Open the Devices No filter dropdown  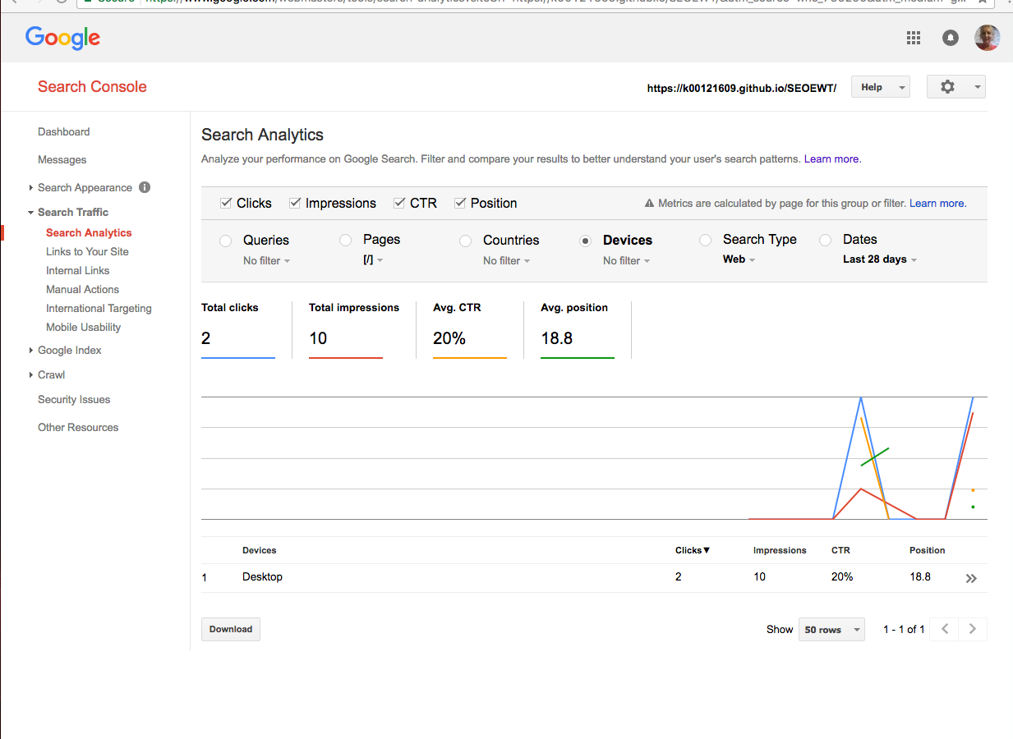pos(627,260)
